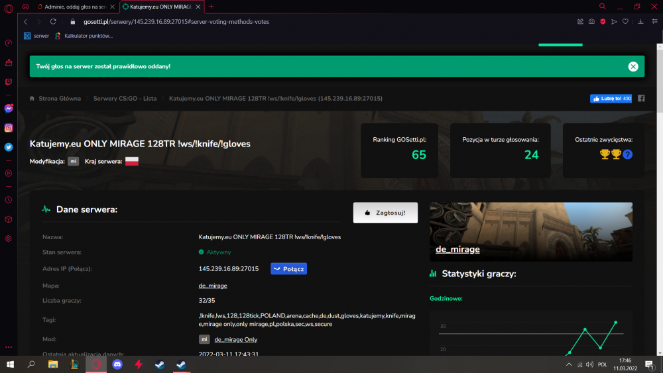Click the site padlock security icon
663x373 pixels.
[73, 22]
